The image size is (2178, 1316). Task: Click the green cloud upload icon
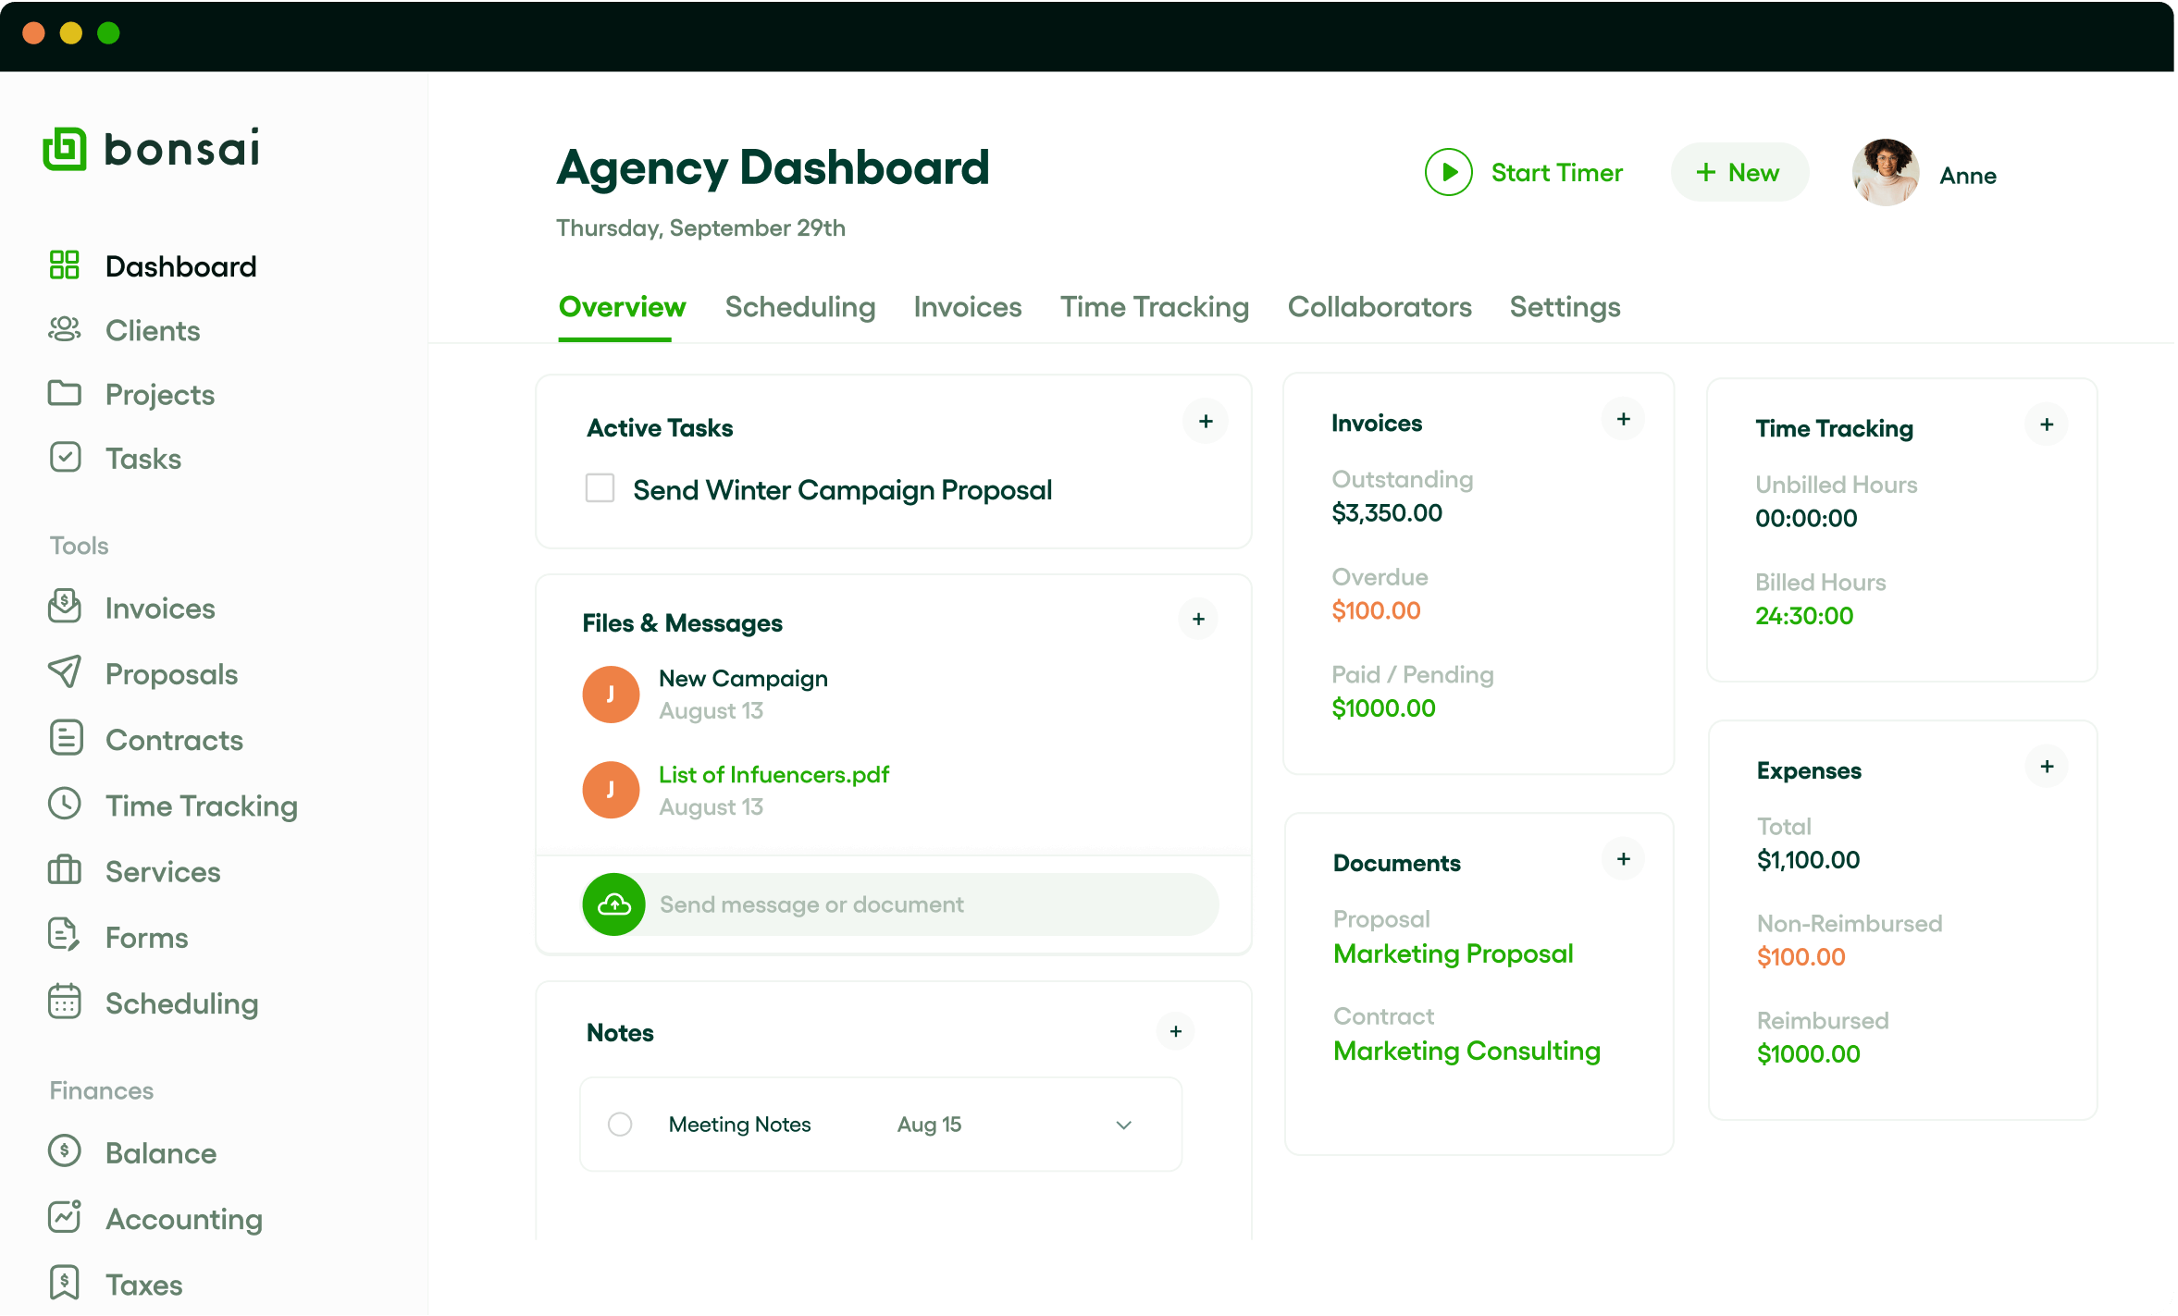pyautogui.click(x=613, y=904)
